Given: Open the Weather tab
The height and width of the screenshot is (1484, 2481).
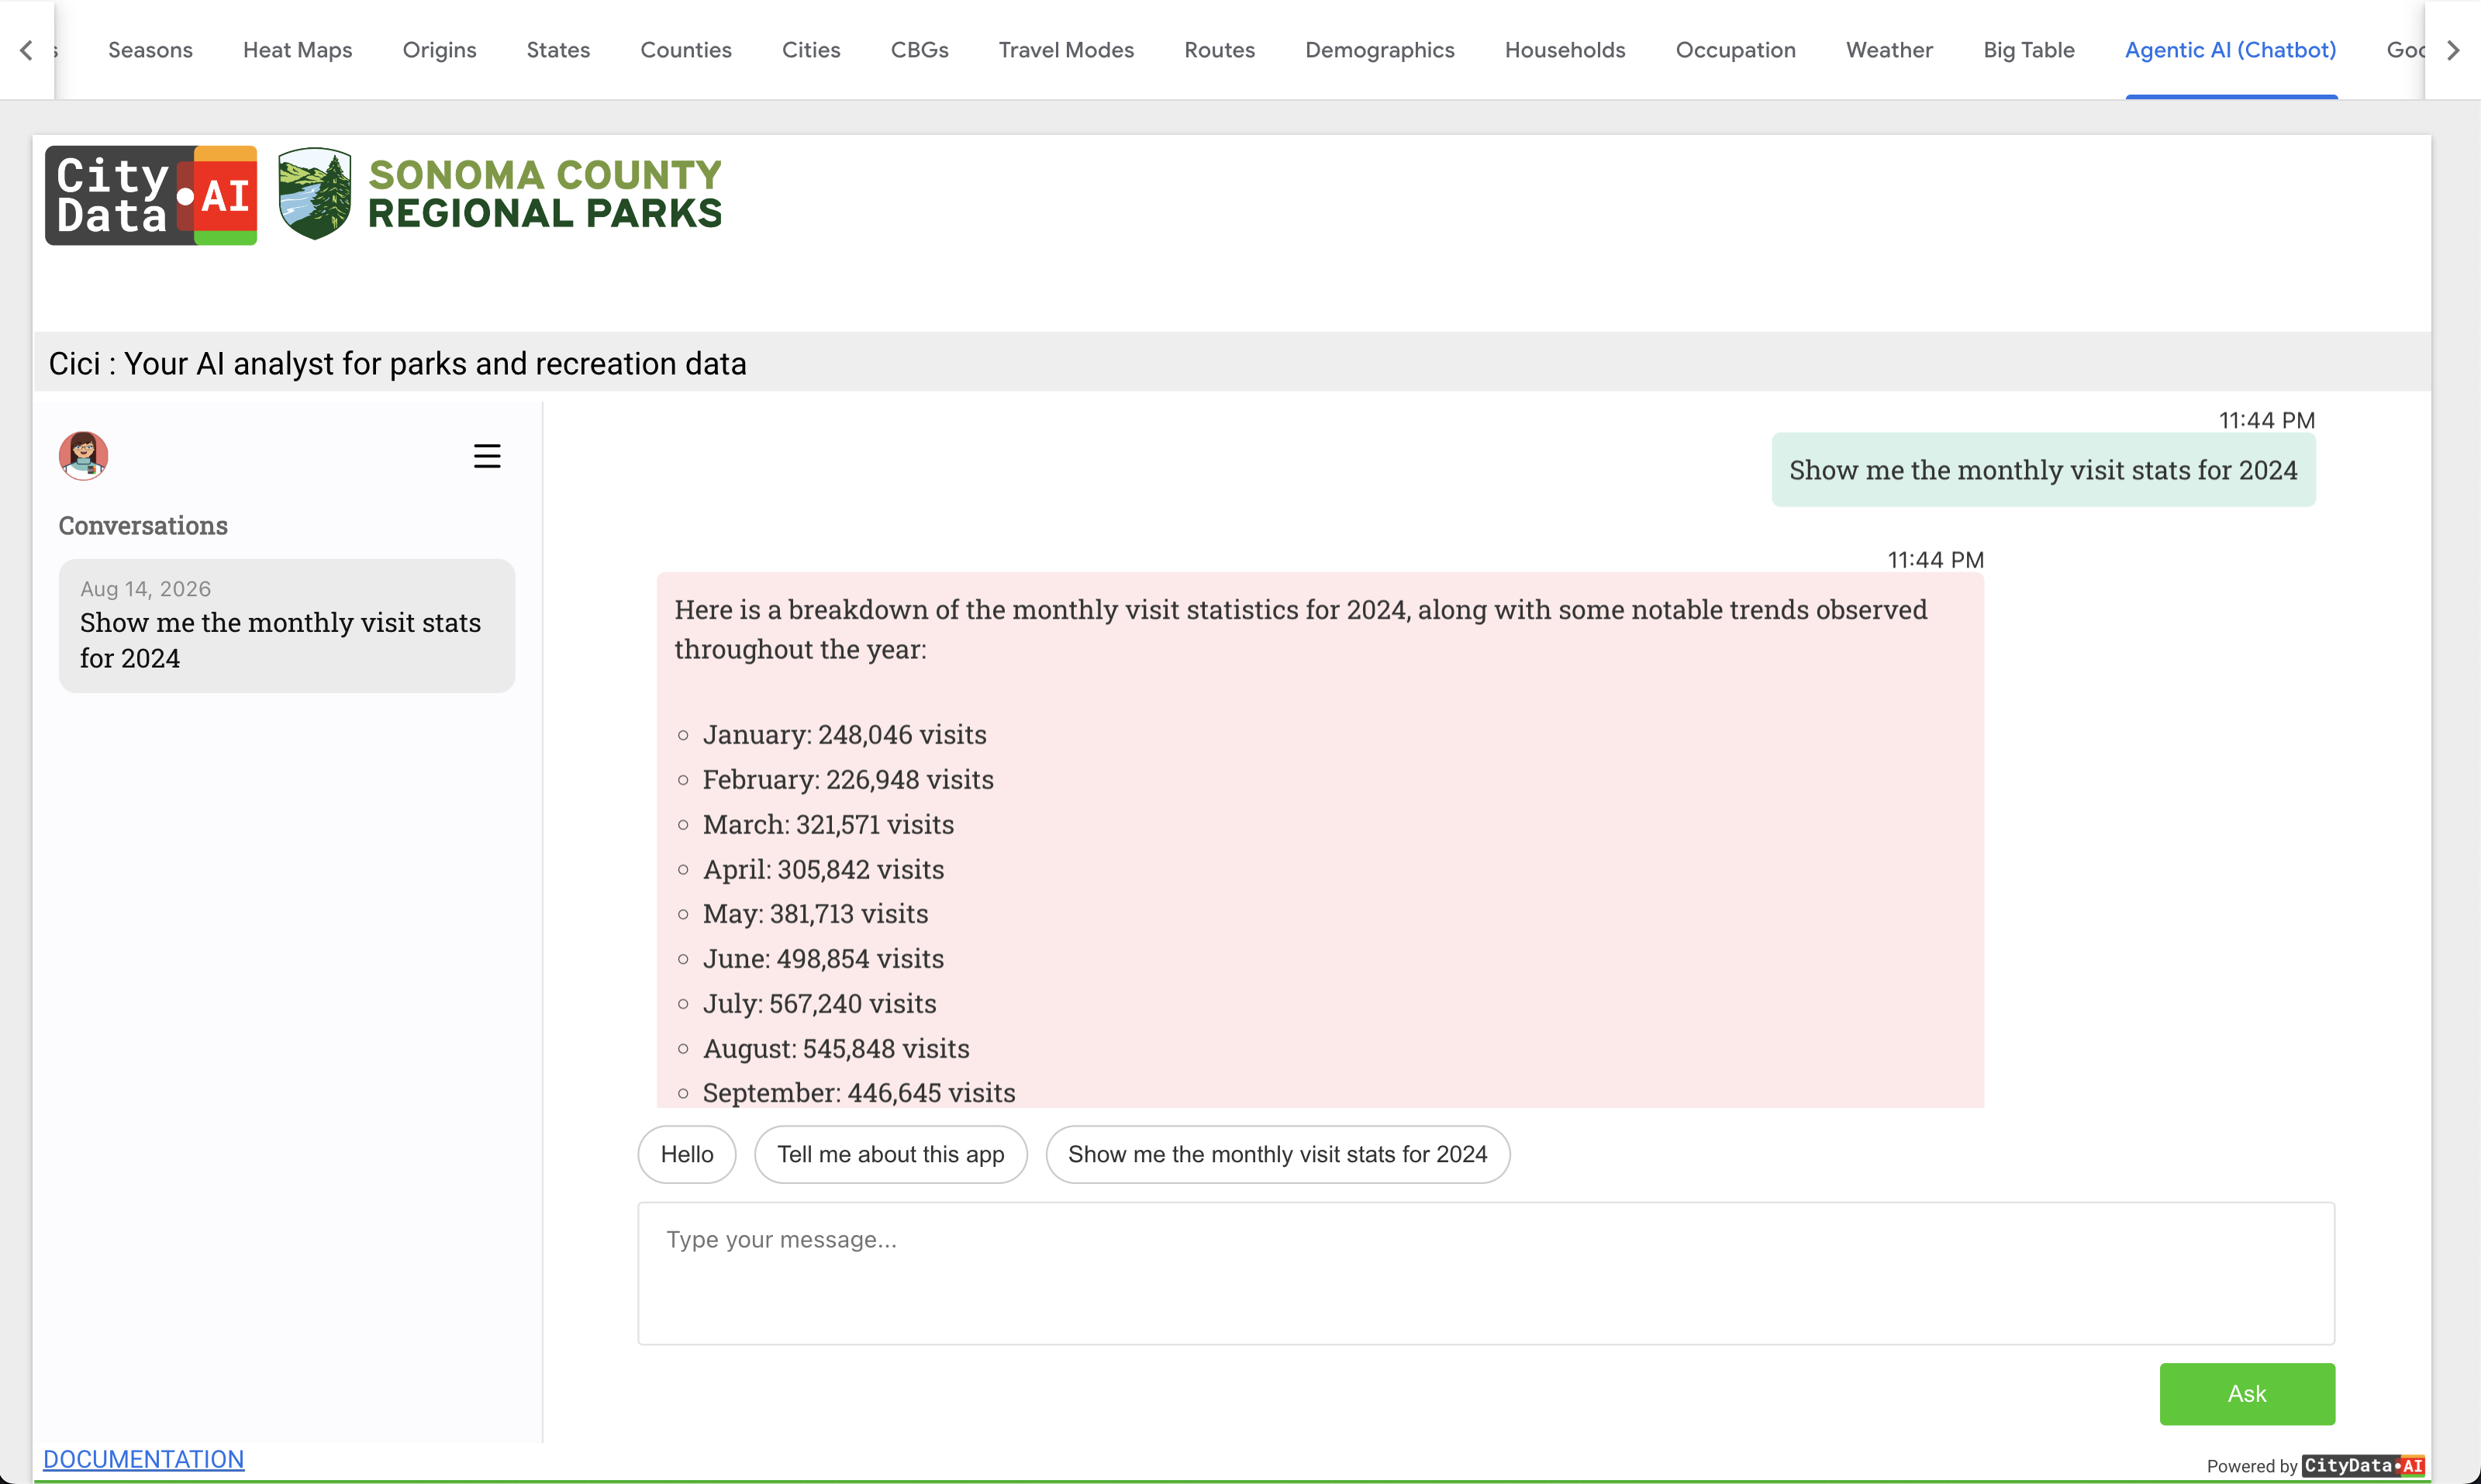Looking at the screenshot, I should coord(1889,50).
